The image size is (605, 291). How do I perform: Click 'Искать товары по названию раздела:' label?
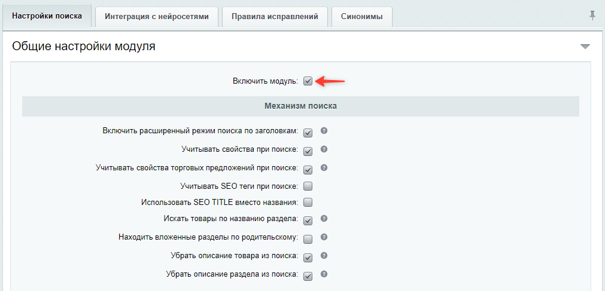click(231, 219)
